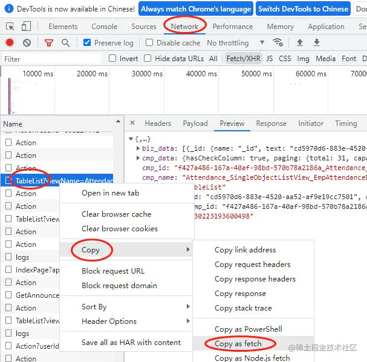Viewport: 367px width, 362px height.
Task: Choose Copy as PowerShell option
Action: pyautogui.click(x=253, y=329)
